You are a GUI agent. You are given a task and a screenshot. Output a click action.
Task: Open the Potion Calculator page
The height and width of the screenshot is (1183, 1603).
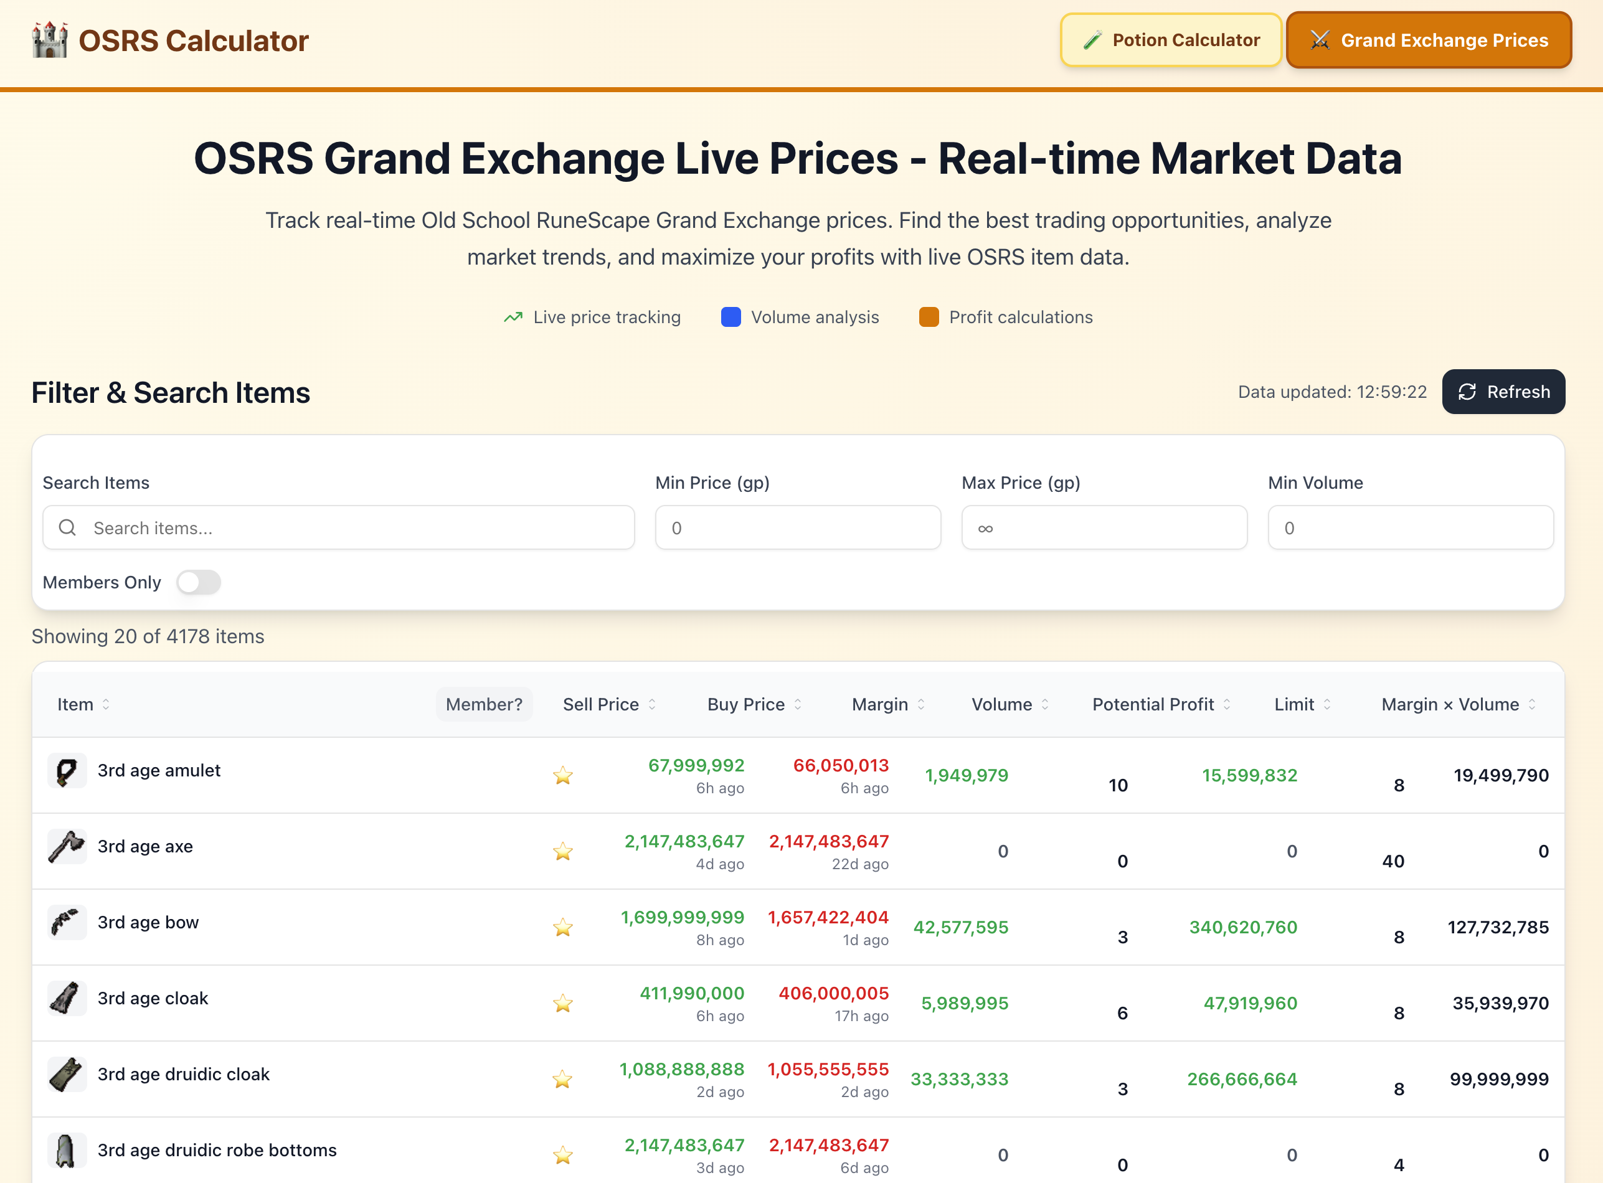[x=1171, y=40]
